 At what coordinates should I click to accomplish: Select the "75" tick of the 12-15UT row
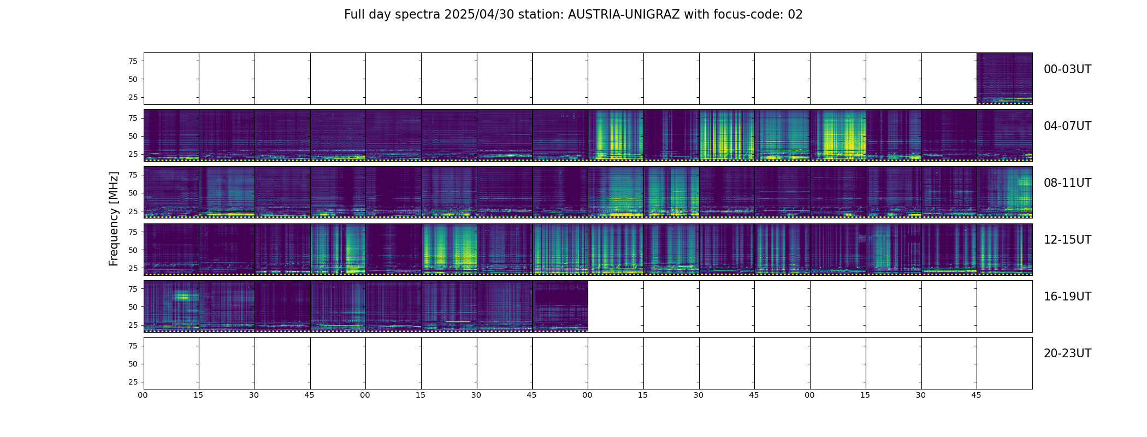coord(133,232)
